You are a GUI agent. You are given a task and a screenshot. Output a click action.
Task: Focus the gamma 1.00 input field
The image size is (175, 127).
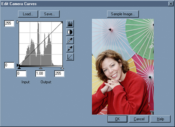40,74
